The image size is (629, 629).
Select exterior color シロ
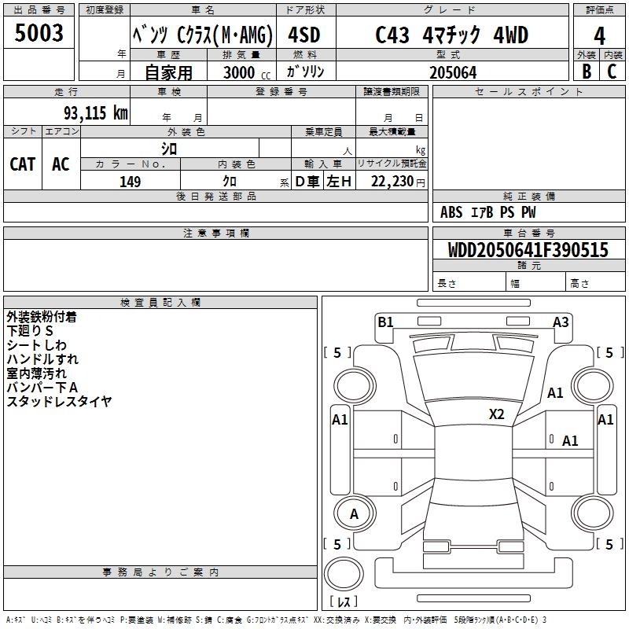[x=169, y=149]
